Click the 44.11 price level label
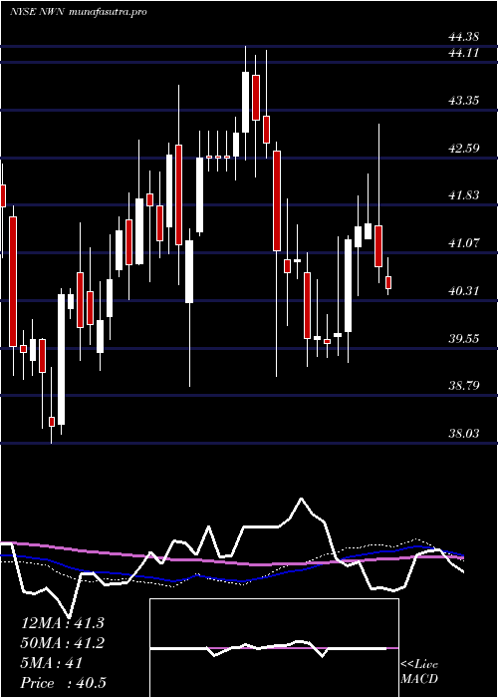This screenshot has width=498, height=698. click(464, 53)
